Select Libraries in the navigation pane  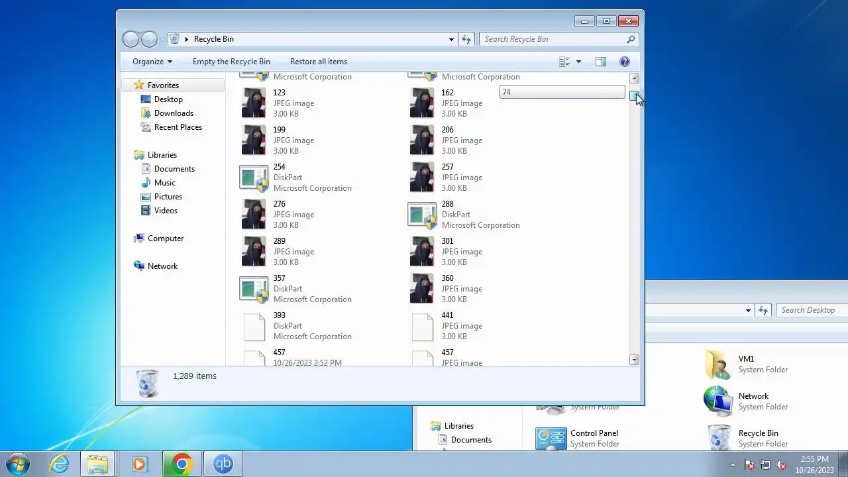[x=162, y=155]
